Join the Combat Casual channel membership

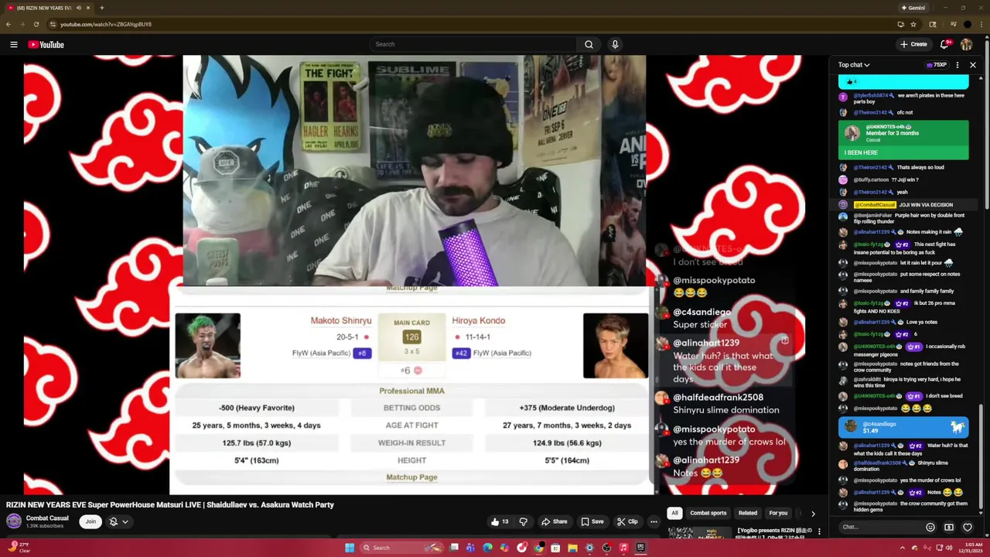coord(90,521)
